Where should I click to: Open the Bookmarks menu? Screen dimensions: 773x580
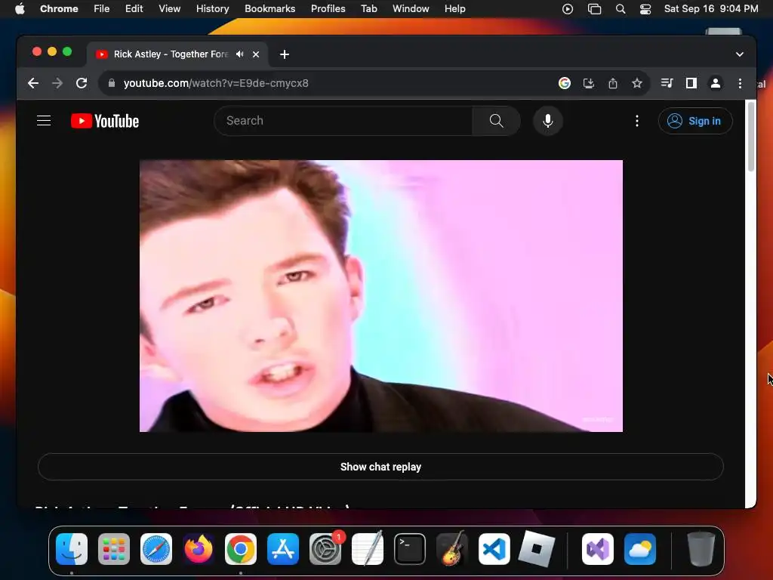269,9
